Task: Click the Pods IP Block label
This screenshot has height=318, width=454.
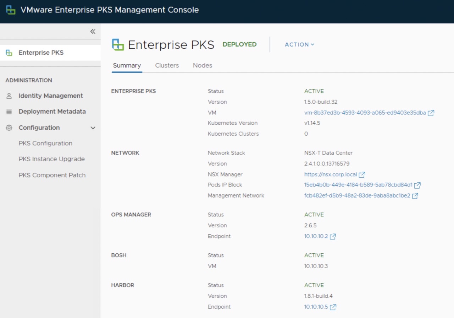Action: [x=225, y=185]
